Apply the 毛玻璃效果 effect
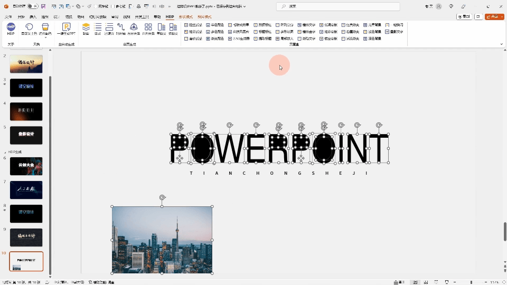The height and width of the screenshot is (285, 507). coord(239,25)
